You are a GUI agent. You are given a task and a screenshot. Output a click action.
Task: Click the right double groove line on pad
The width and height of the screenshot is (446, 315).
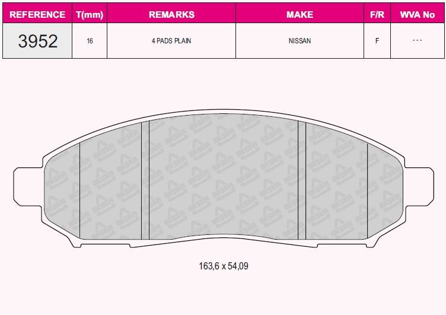302,180
